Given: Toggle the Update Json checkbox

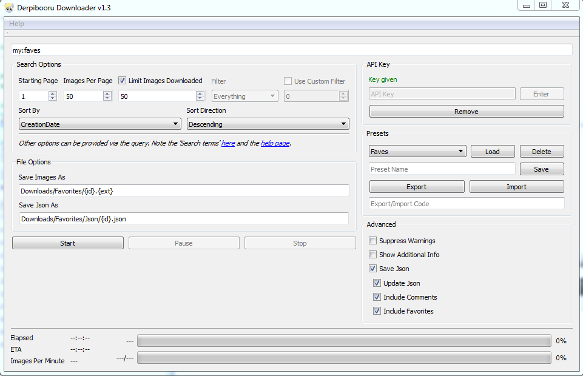Looking at the screenshot, I should point(377,283).
